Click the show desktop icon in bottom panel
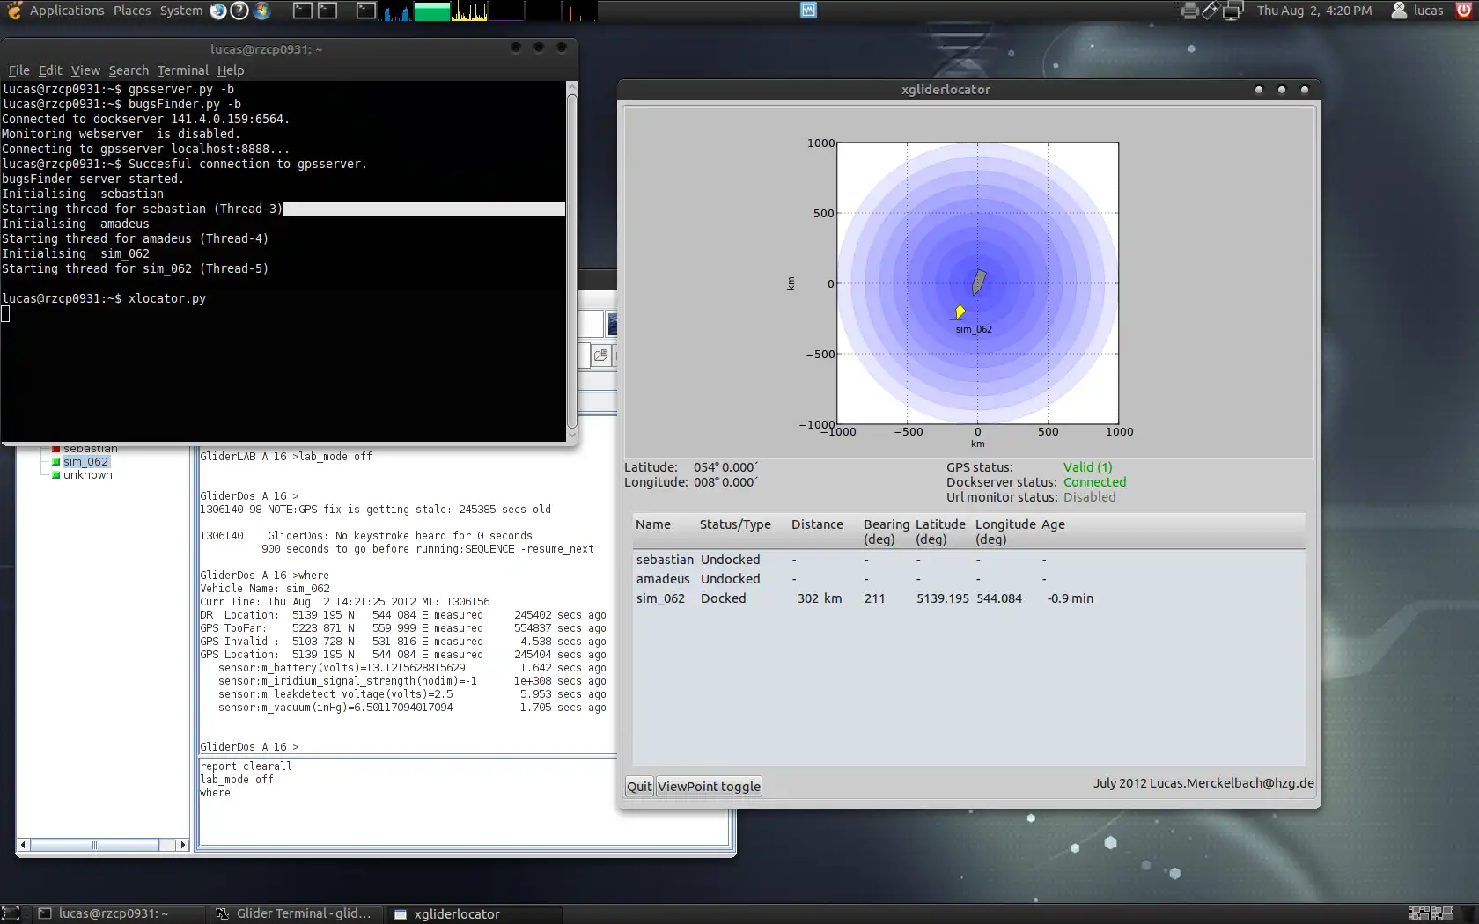This screenshot has height=924, width=1479. click(x=11, y=913)
